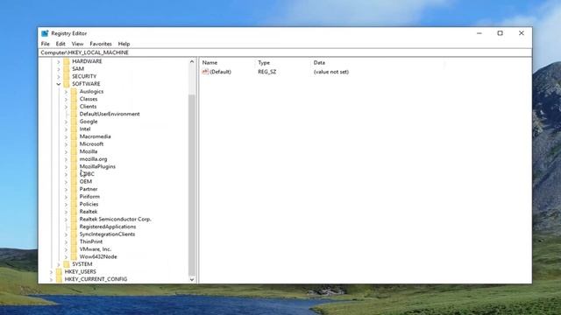Click the Registry Editor app icon in title bar
This screenshot has height=315, width=561.
[x=45, y=33]
